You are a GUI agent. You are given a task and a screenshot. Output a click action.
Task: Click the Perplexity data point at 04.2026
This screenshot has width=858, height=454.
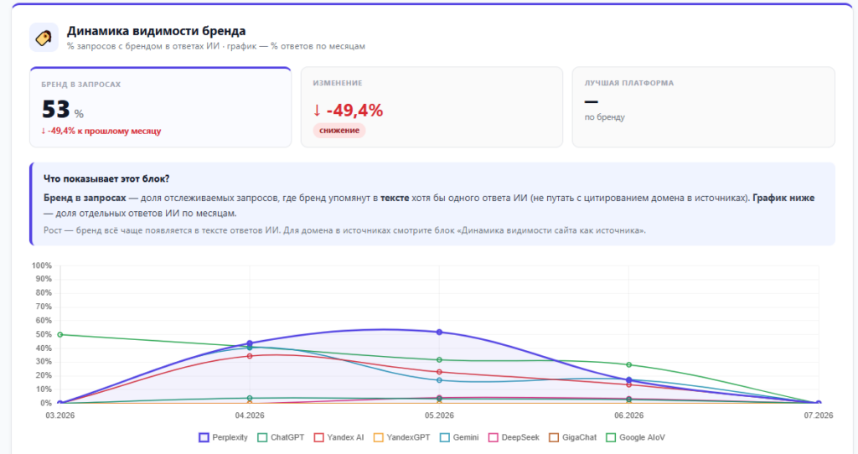pos(250,343)
